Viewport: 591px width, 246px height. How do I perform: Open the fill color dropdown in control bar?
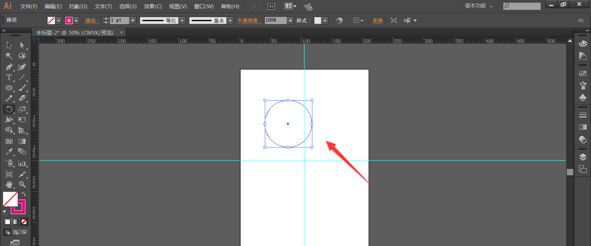[x=59, y=21]
